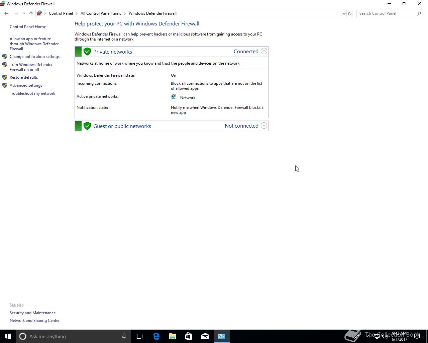Click the active Network icon
Image resolution: width=428 pixels, height=343 pixels.
[x=174, y=97]
